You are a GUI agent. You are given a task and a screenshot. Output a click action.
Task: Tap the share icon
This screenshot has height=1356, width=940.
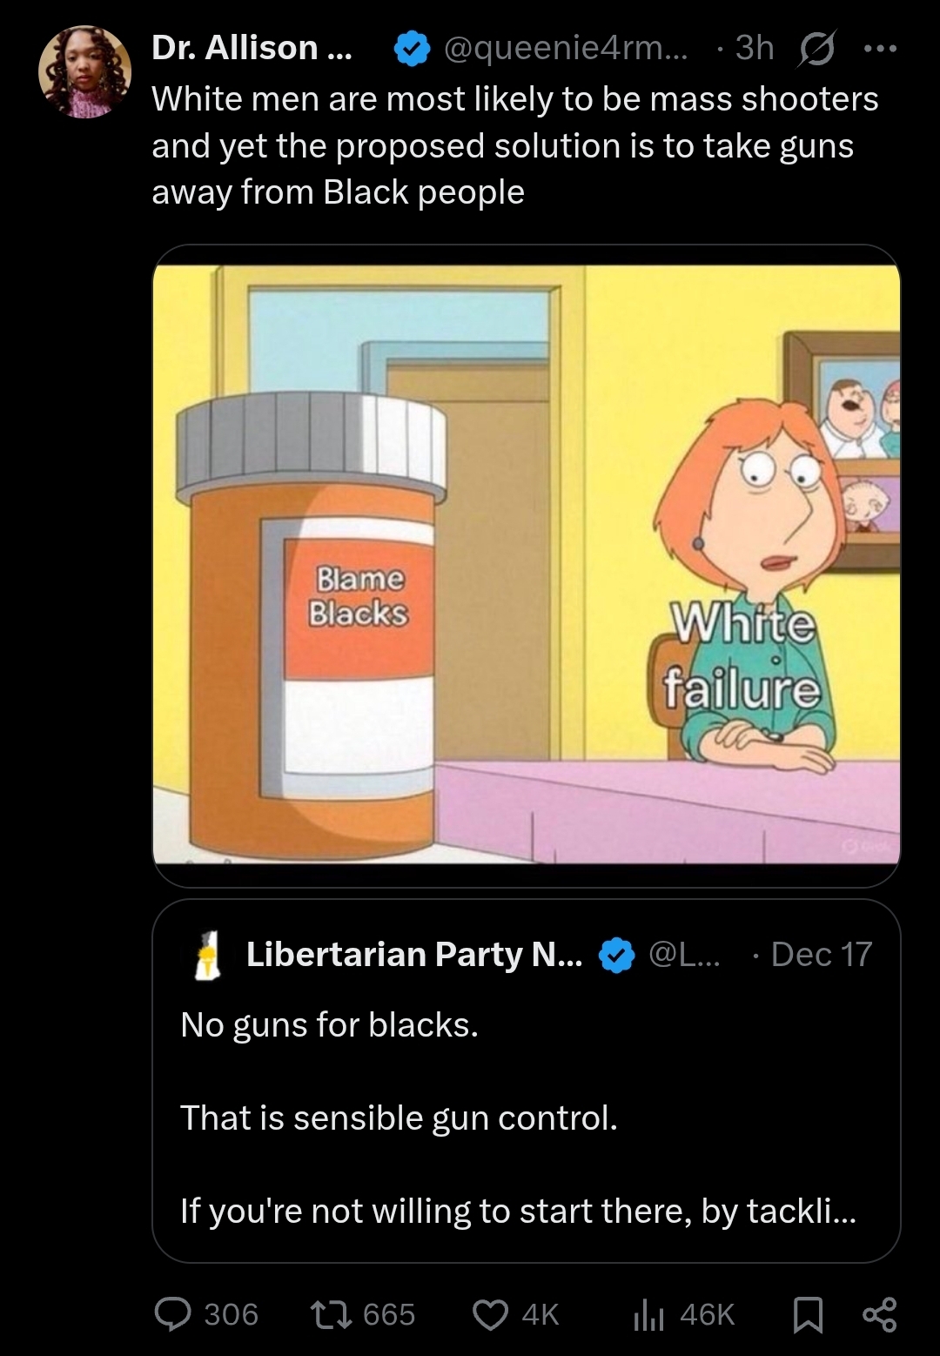[877, 1313]
